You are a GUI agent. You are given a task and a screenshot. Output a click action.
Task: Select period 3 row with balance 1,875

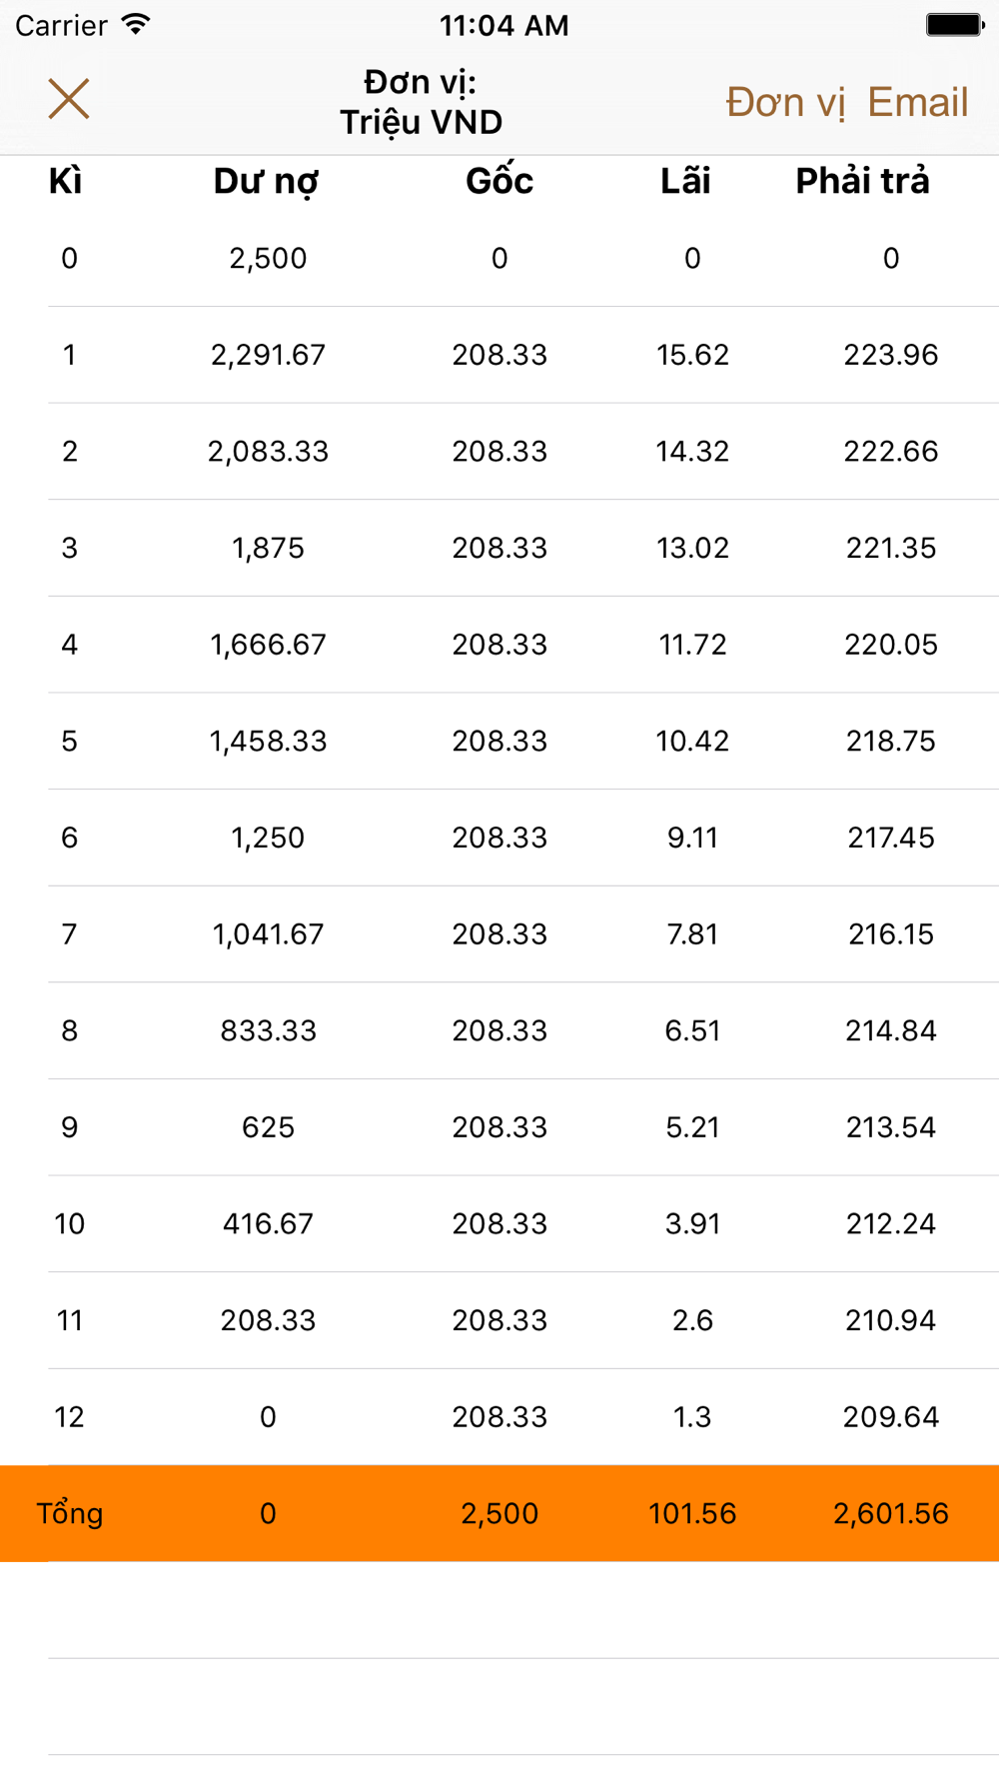coord(499,548)
